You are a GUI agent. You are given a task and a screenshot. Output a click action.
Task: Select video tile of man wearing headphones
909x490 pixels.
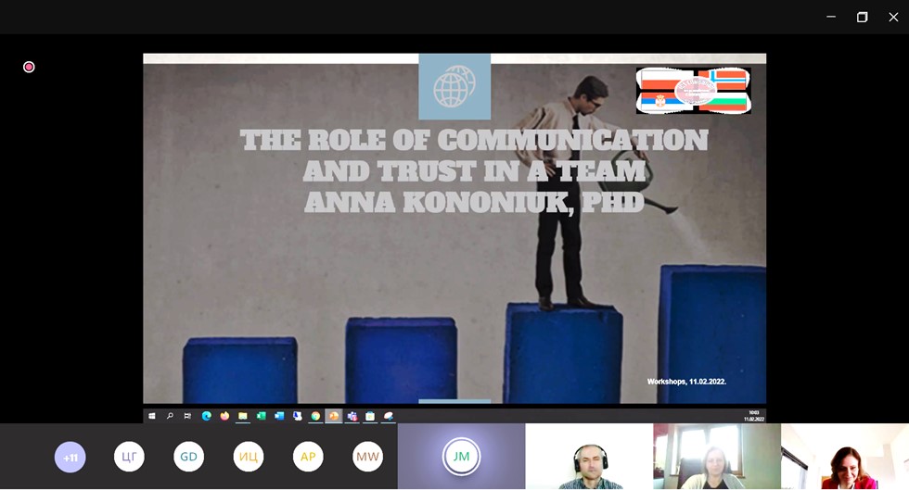point(589,457)
